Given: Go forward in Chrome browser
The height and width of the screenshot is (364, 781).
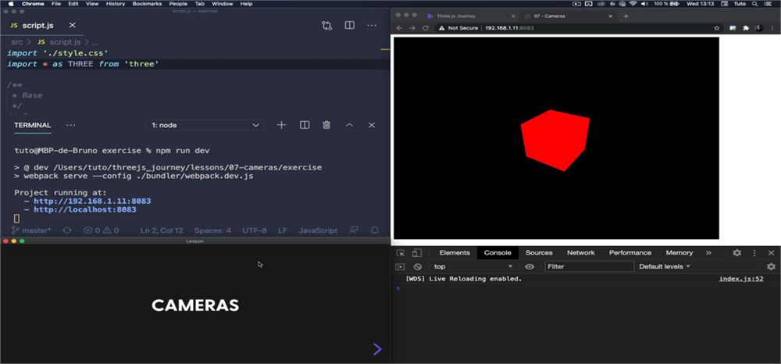Looking at the screenshot, I should click(x=412, y=28).
